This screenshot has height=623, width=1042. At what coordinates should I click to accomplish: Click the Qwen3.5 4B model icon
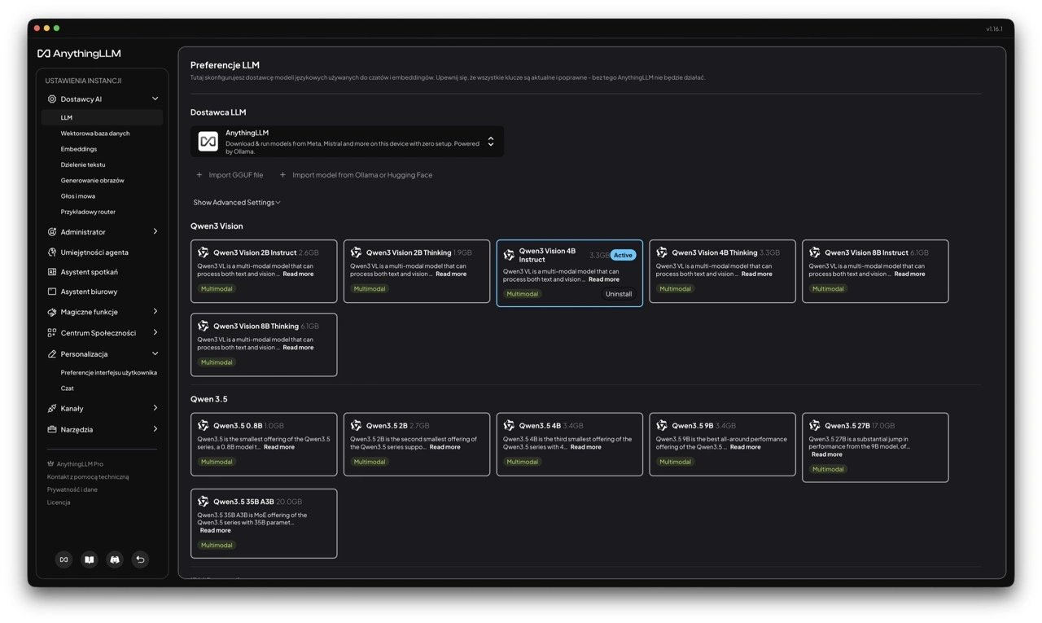click(x=510, y=425)
